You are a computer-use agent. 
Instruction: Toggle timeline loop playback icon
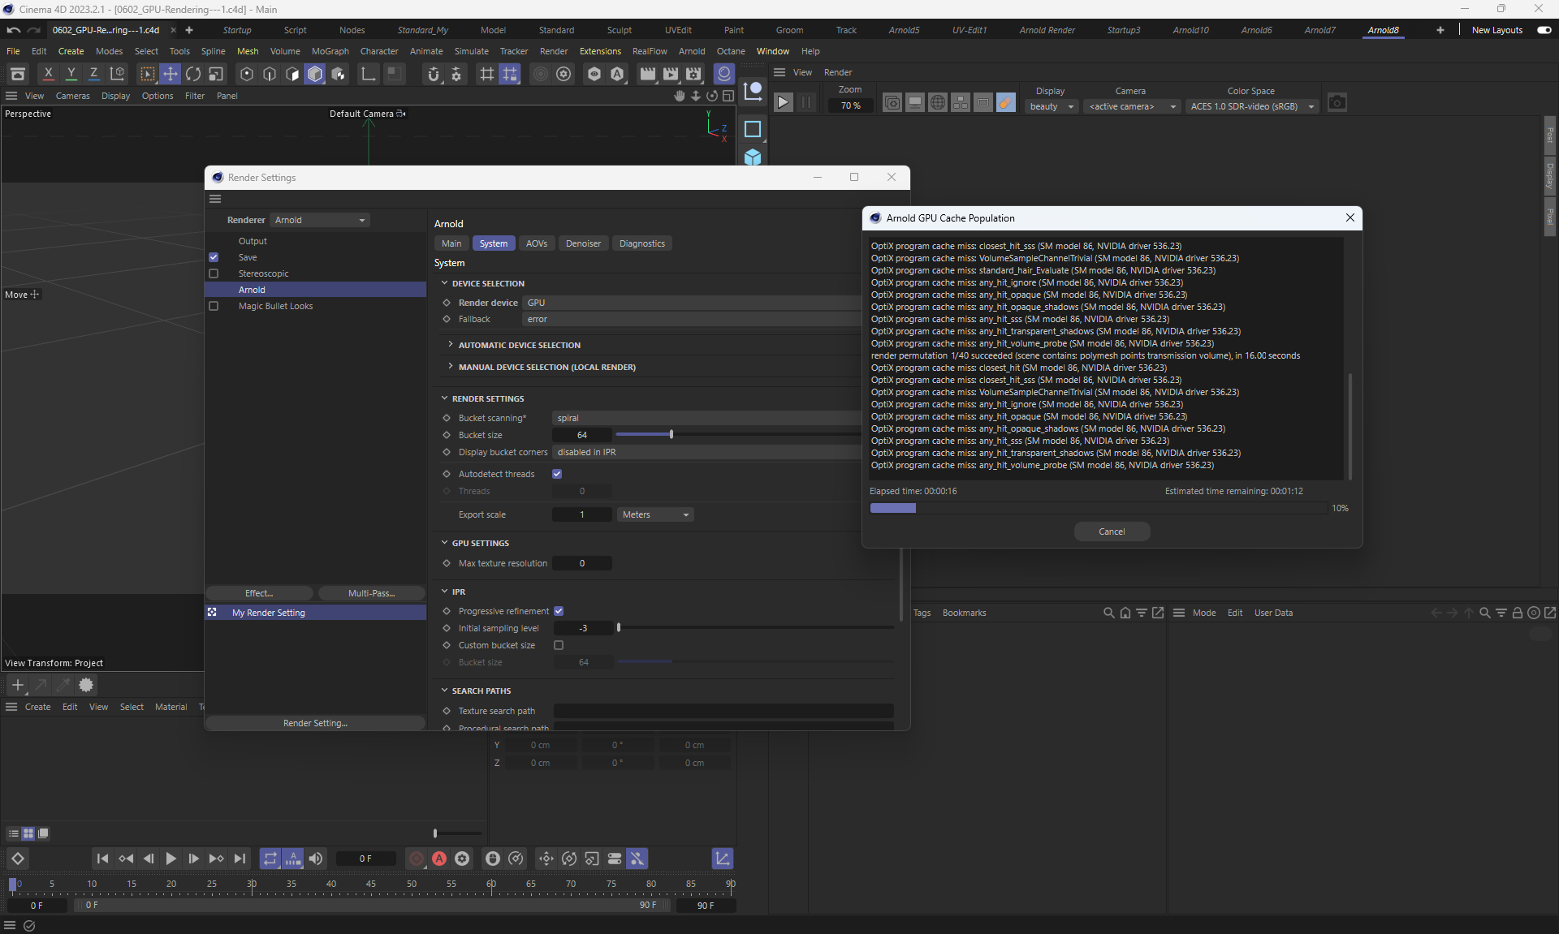(270, 859)
